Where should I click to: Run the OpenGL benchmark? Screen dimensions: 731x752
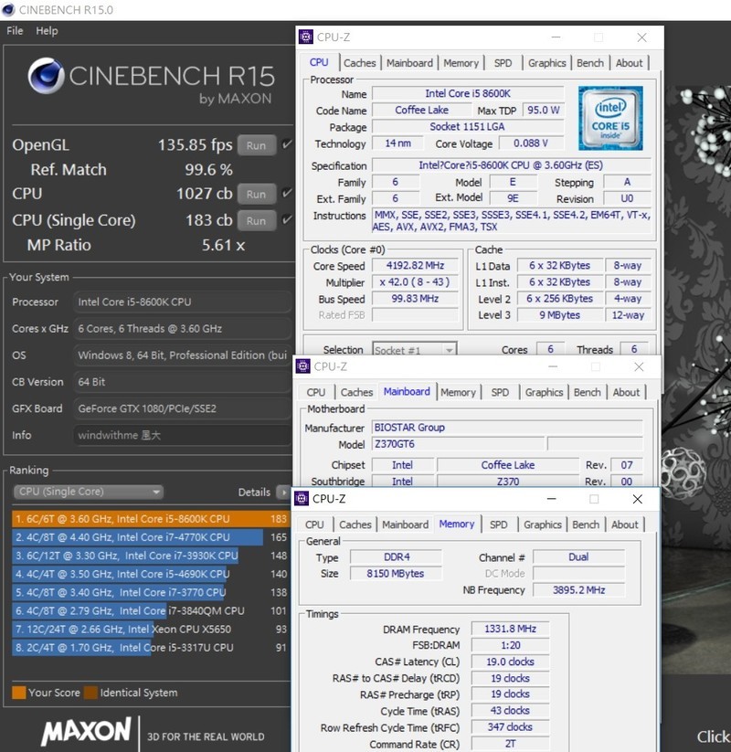[256, 145]
